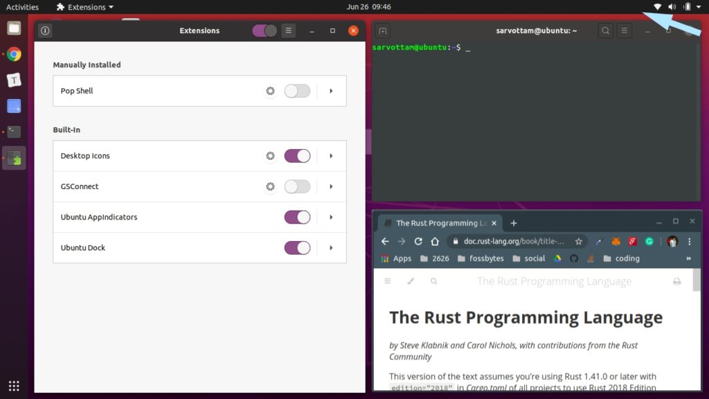Click the search icon in terminal titlebar

604,30
